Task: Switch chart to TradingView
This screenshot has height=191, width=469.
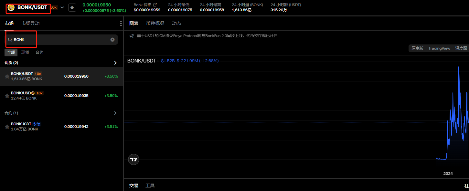Action: coord(439,48)
